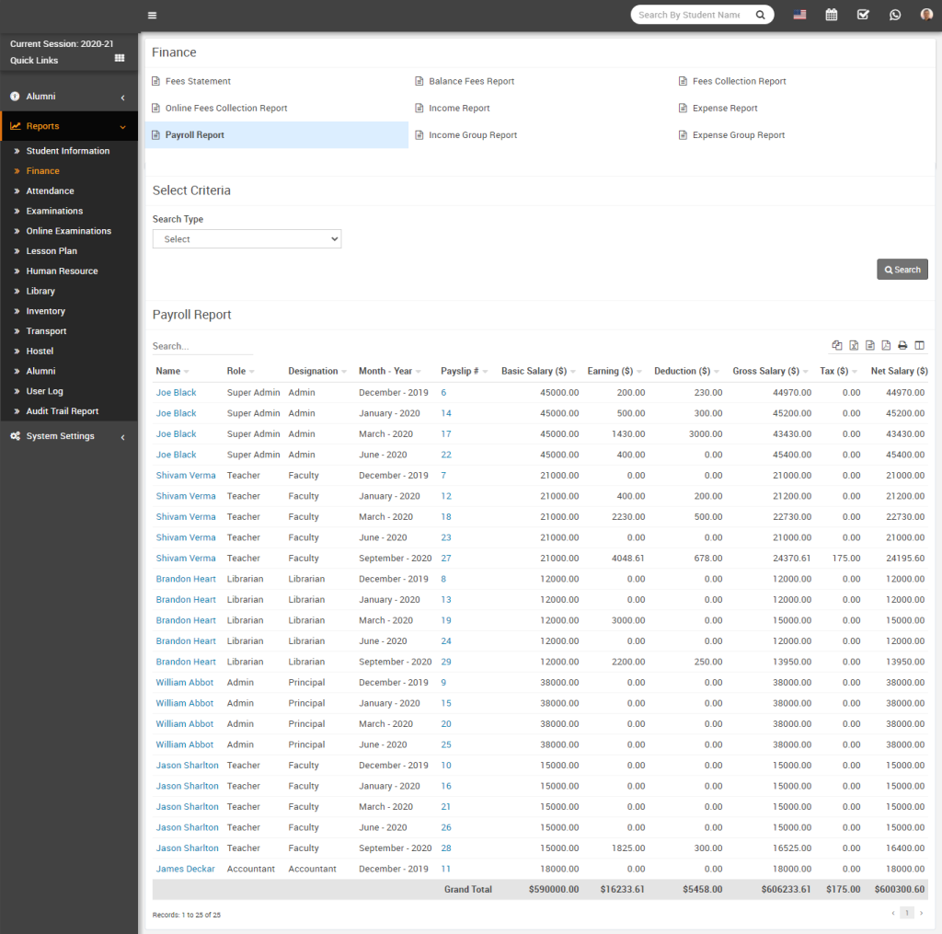Click the Expense Report document icon

(684, 109)
